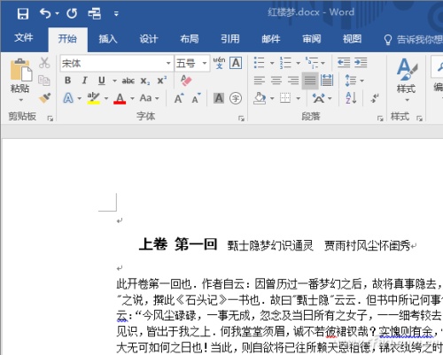Toggle character shading icon
Image resolution: width=443 pixels, height=355 pixels.
pos(219,98)
